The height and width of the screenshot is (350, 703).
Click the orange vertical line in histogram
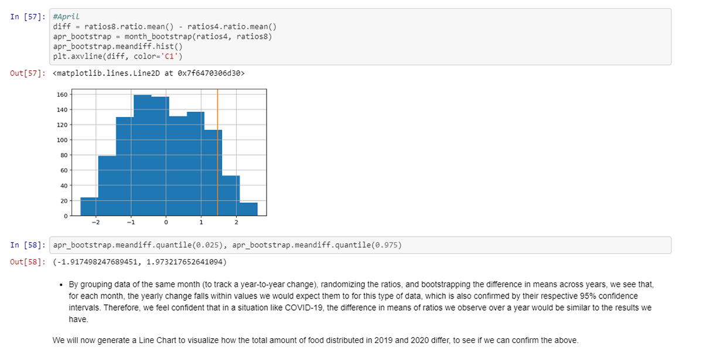pos(217,152)
